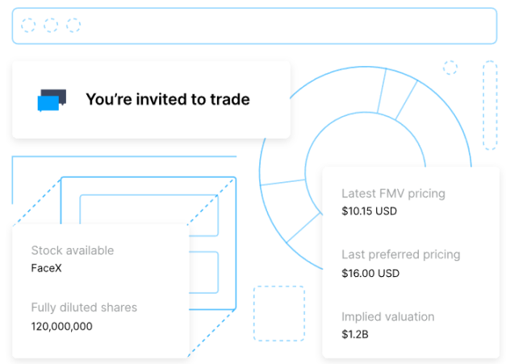Select the FaceX stock name

pos(46,268)
